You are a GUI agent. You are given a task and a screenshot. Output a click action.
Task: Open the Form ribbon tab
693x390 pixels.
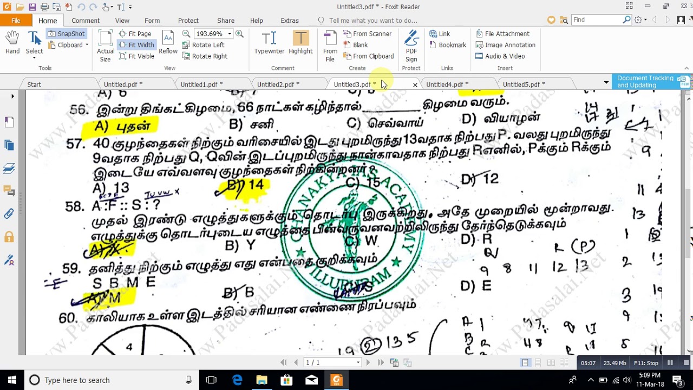pos(152,21)
